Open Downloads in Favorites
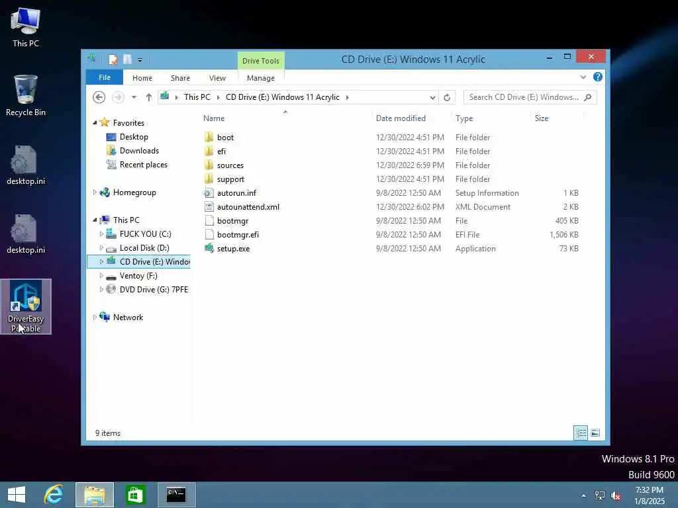 pyautogui.click(x=139, y=151)
